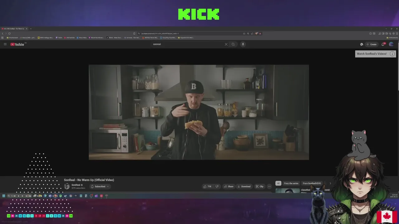The image size is (399, 224).
Task: Dislike the video with thumbs down
Action: tap(217, 186)
